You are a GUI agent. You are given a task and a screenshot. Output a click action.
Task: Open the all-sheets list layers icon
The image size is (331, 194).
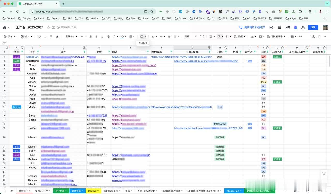12,191
